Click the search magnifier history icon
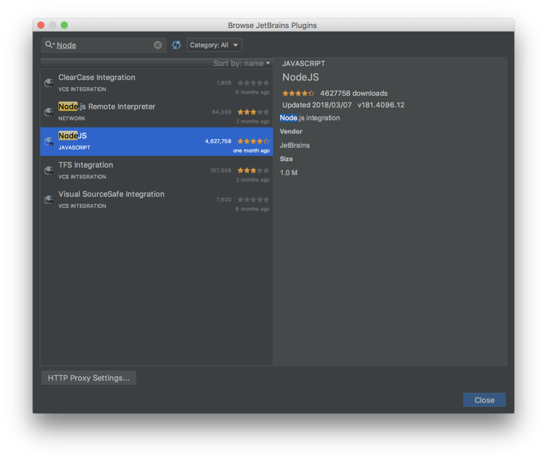This screenshot has height=460, width=547. tap(50, 45)
